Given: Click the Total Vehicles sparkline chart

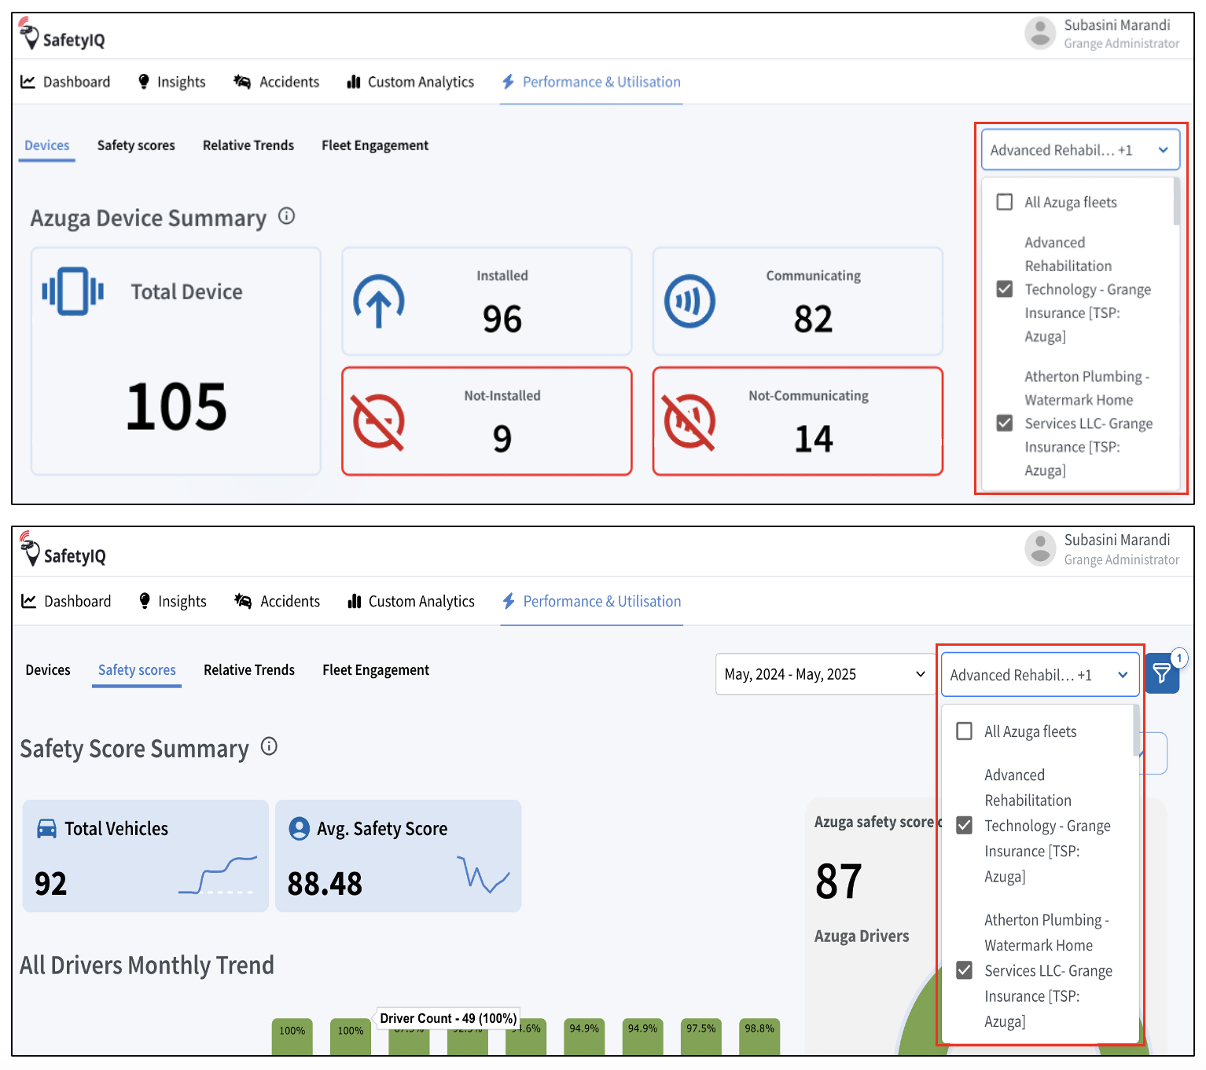Looking at the screenshot, I should 218,875.
